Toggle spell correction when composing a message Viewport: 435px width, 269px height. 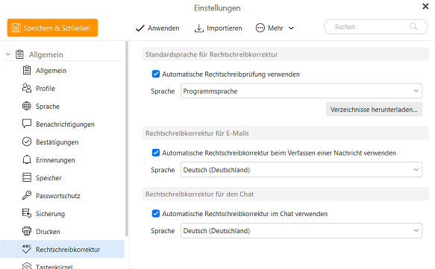(156, 153)
